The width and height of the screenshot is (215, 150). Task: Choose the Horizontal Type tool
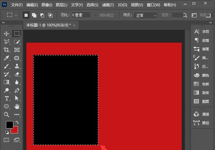[x=7, y=98]
